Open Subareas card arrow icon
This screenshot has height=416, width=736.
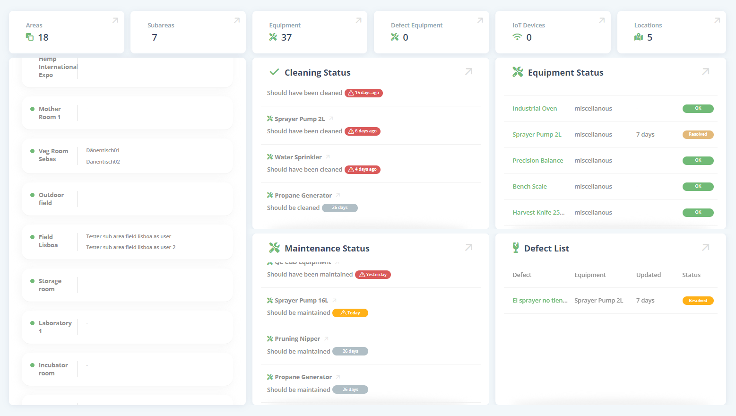click(237, 20)
